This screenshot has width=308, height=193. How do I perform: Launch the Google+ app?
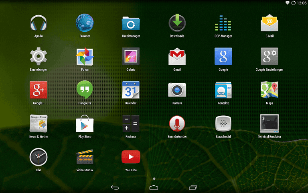tap(38, 90)
